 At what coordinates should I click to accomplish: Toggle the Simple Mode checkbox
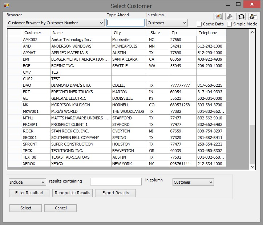pos(229,24)
